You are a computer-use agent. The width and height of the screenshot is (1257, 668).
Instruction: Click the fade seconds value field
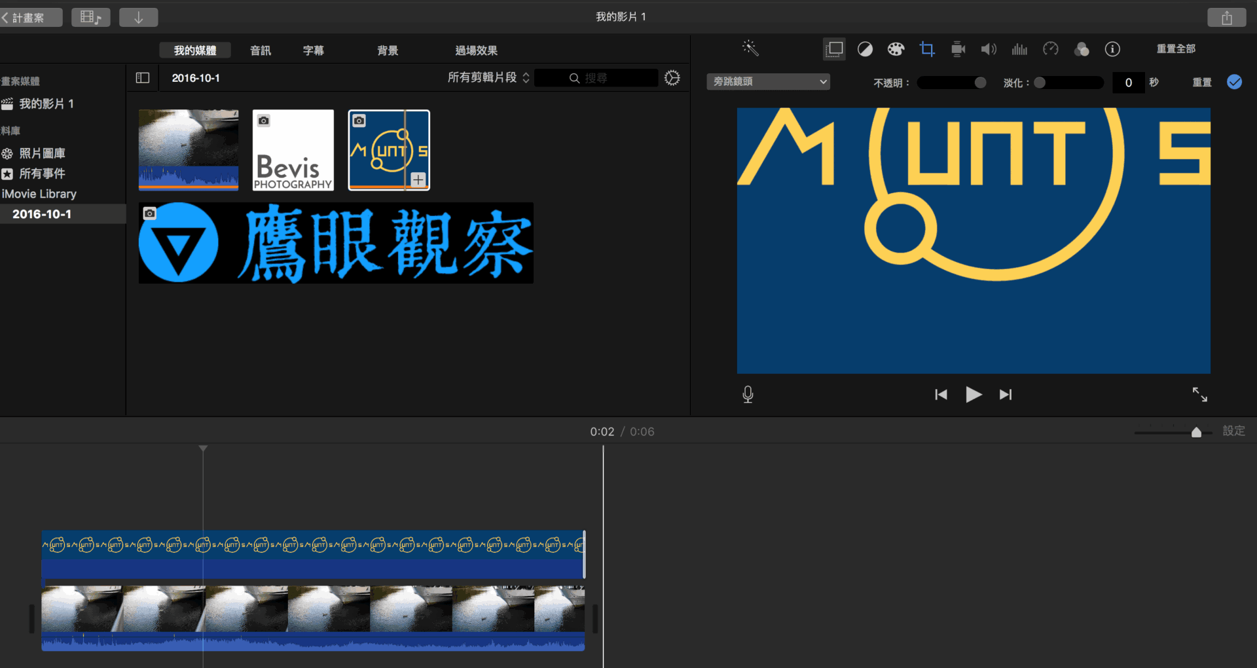(1129, 83)
